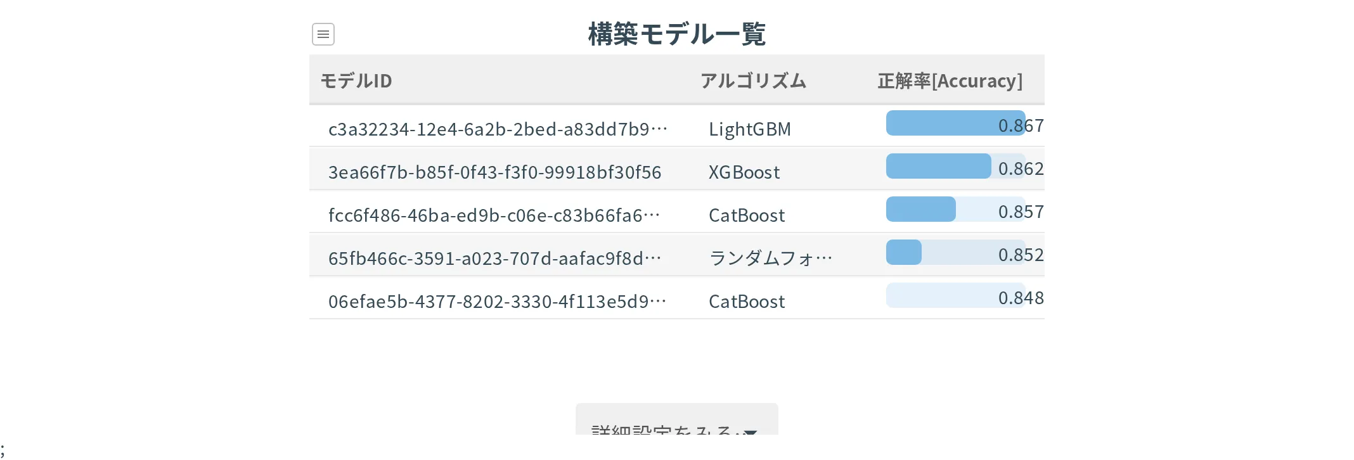Sort by the アルゴリズム column header
This screenshot has height=460, width=1354.
753,81
